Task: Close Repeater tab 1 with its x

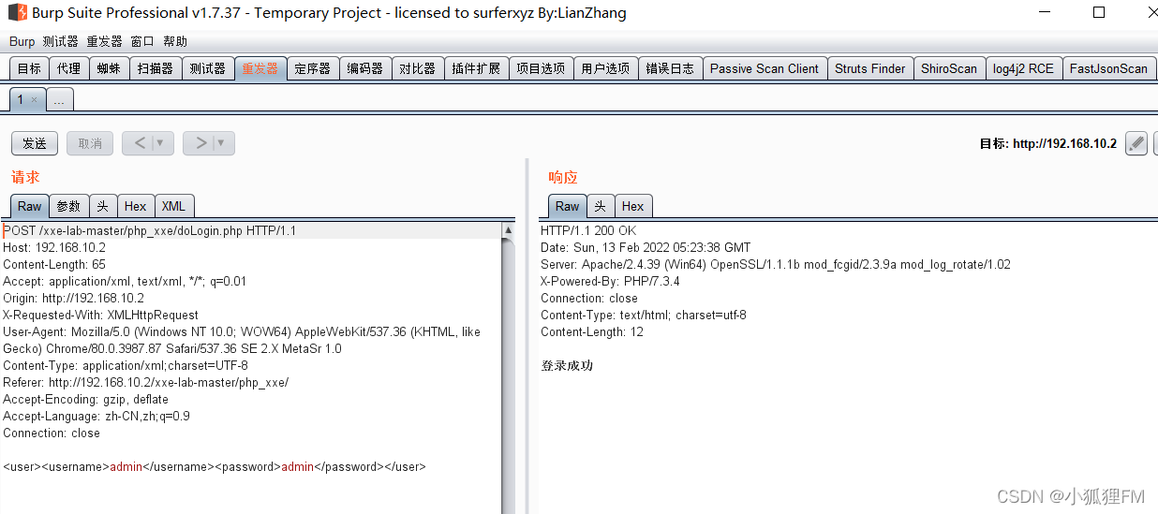Action: (x=35, y=99)
